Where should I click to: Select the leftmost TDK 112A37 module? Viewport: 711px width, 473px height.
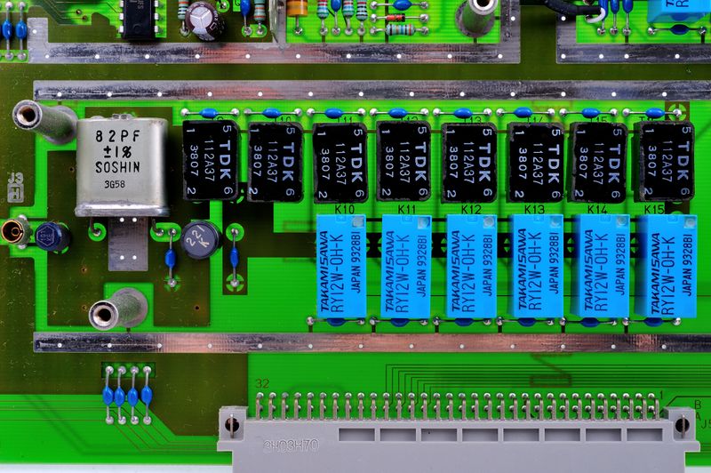coord(210,161)
